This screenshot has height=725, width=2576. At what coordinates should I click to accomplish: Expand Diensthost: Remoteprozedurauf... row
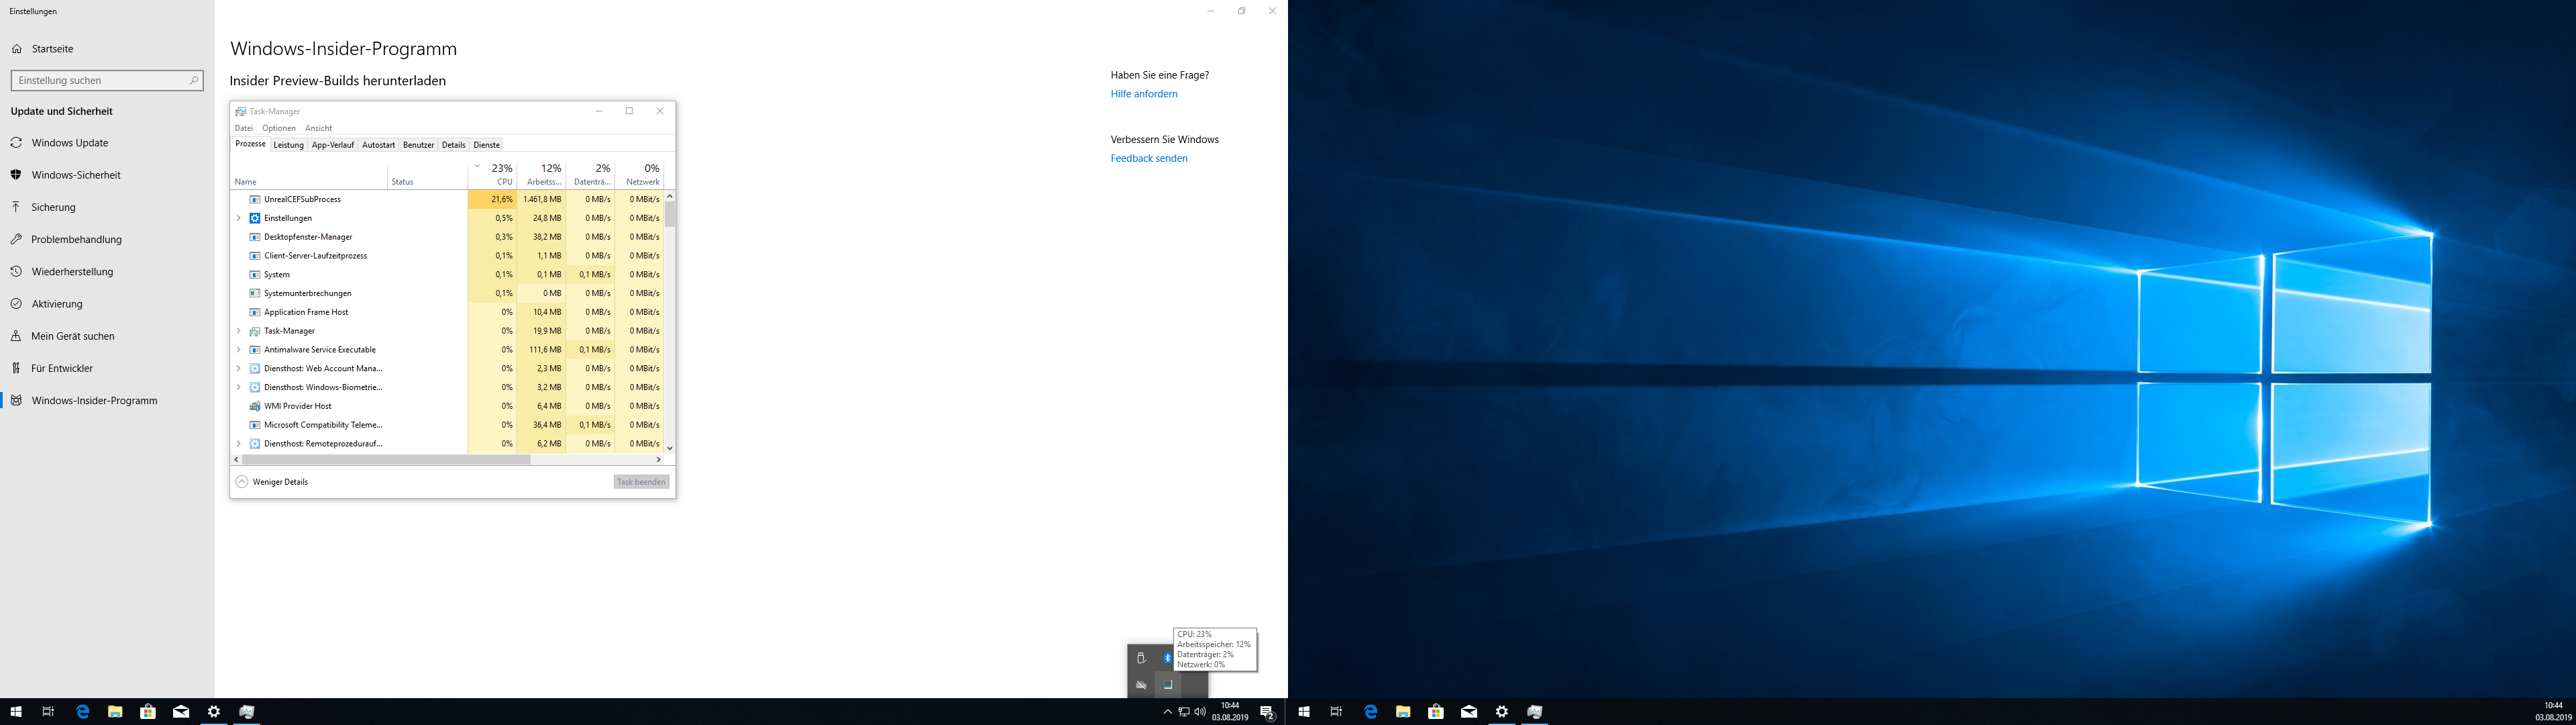point(238,444)
